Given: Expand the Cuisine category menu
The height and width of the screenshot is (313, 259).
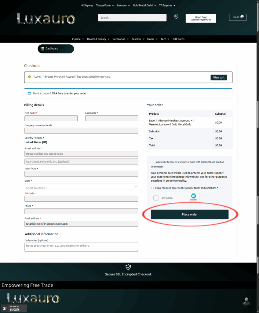Looking at the screenshot, I should point(78,39).
